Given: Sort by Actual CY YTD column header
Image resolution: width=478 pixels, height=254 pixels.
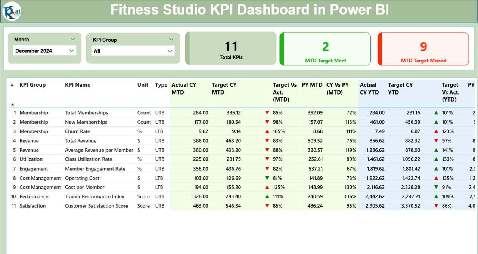Looking at the screenshot, I should [369, 89].
